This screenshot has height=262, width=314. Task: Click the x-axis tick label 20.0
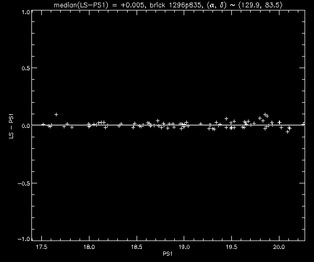tap(279, 247)
